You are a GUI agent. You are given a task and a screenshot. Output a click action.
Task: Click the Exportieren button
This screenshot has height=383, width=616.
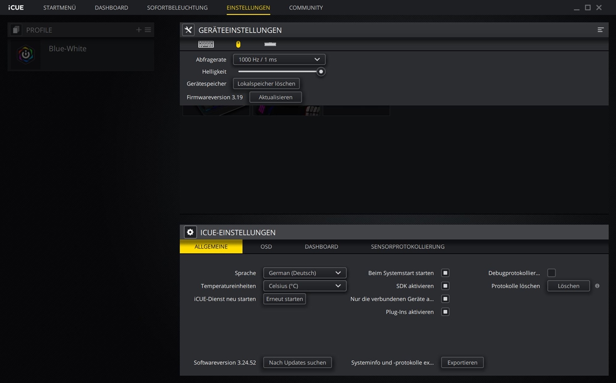point(463,362)
